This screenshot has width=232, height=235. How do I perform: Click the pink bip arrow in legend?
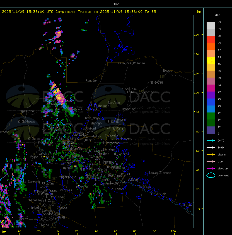coord(211,161)
